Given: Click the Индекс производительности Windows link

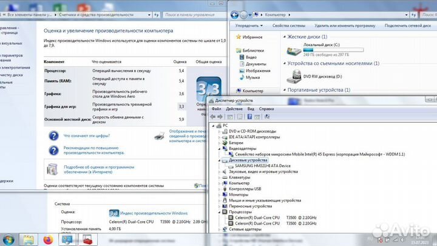Looking at the screenshot, I should 154,213.
